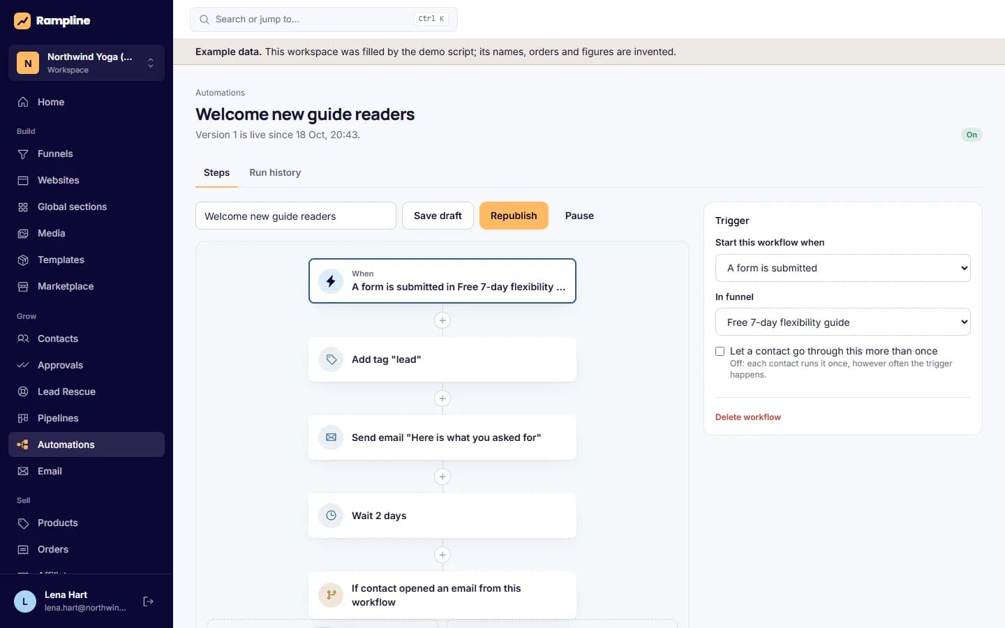Expand the Northwind Yoga workspace switcher

click(87, 63)
